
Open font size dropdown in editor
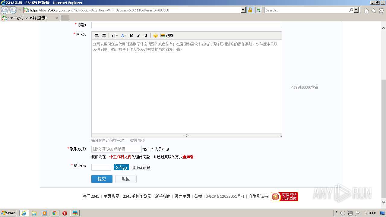[x=115, y=36]
